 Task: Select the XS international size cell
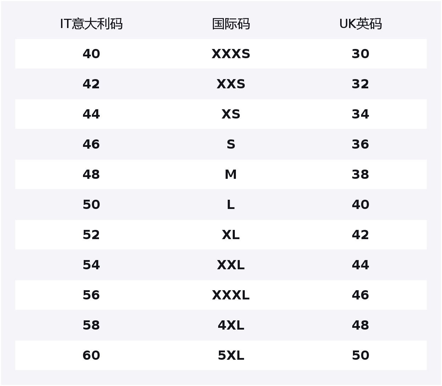tap(231, 114)
